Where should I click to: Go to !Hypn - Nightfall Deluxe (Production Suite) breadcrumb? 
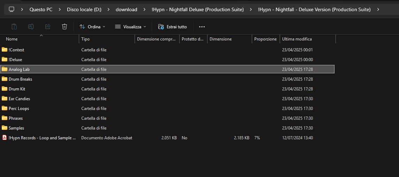[198, 10]
